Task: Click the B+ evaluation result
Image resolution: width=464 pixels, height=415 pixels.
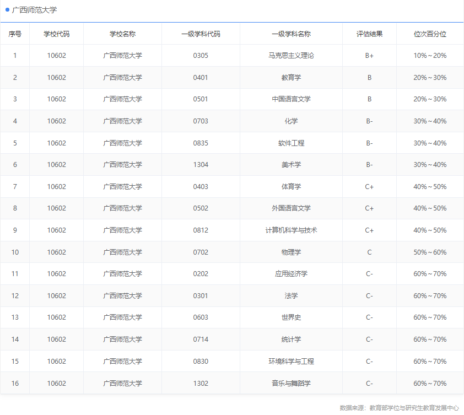Action: pos(369,56)
